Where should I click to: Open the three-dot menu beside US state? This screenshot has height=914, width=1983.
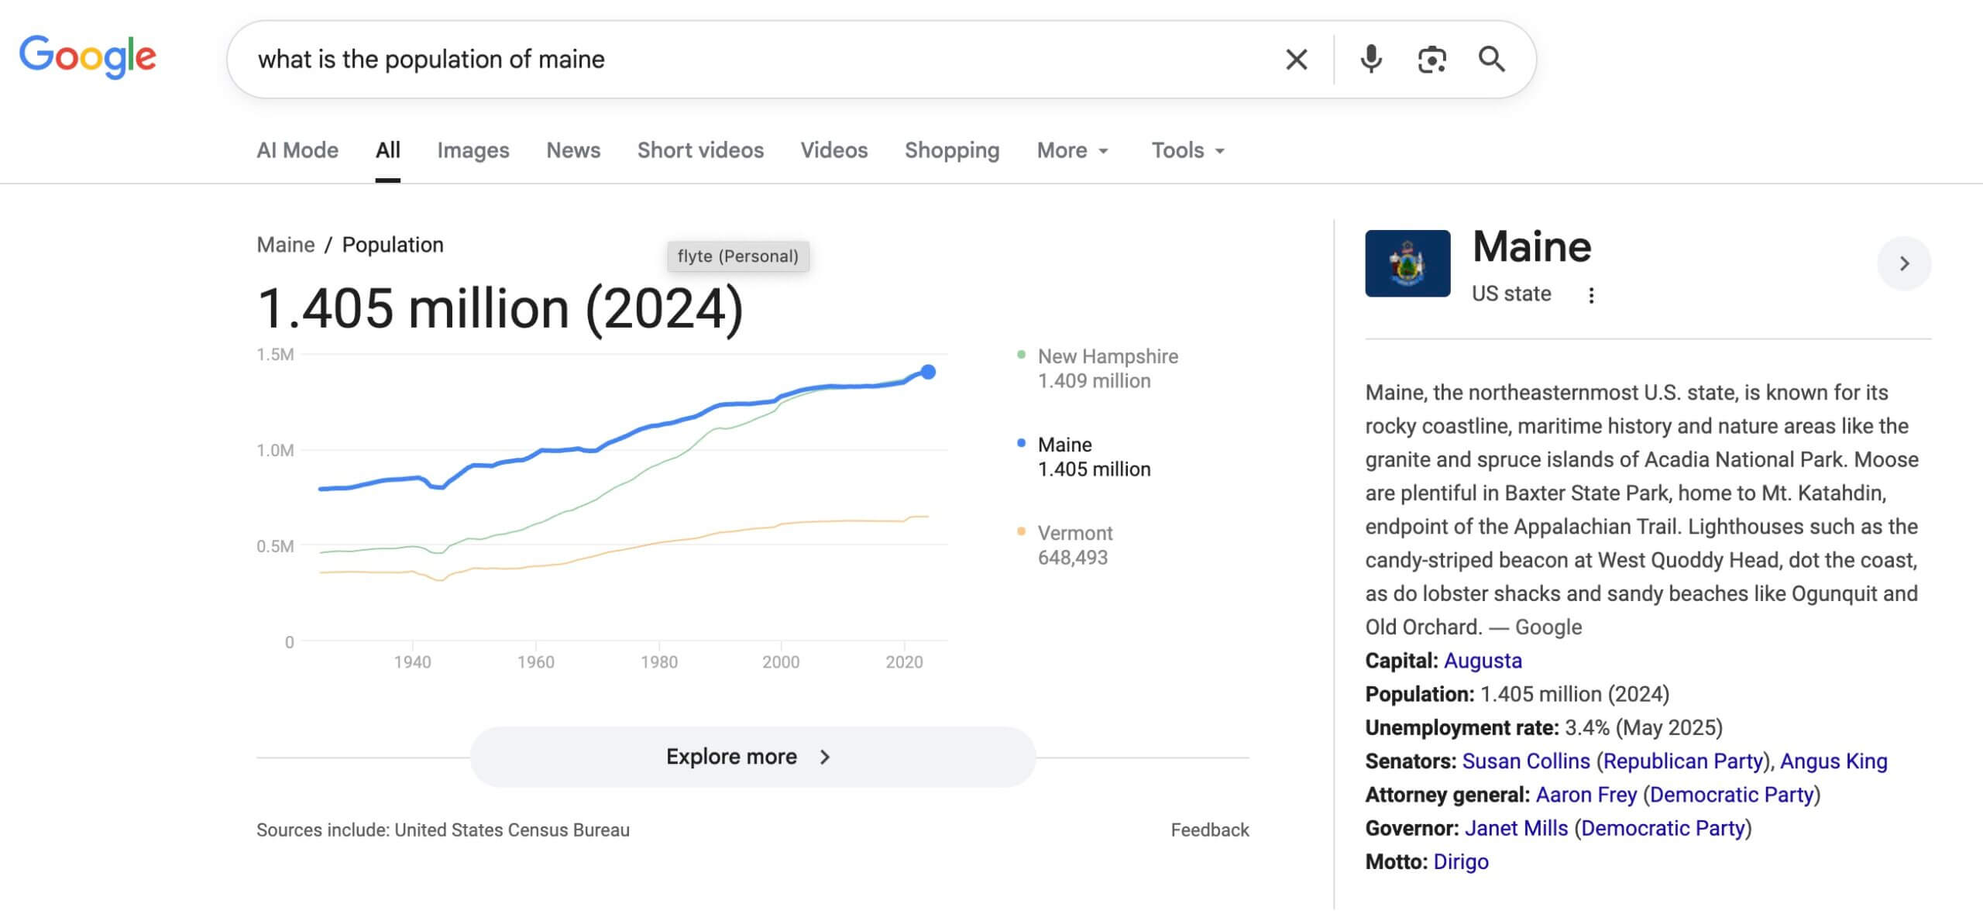point(1591,295)
